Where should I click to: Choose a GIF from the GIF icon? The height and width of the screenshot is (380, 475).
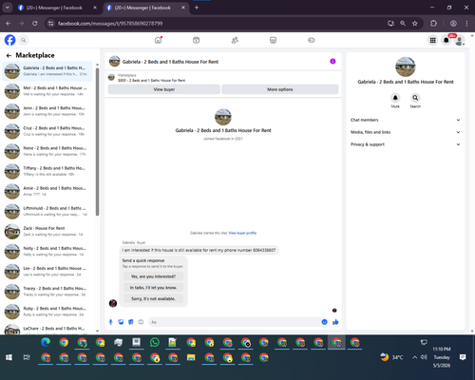click(x=141, y=322)
